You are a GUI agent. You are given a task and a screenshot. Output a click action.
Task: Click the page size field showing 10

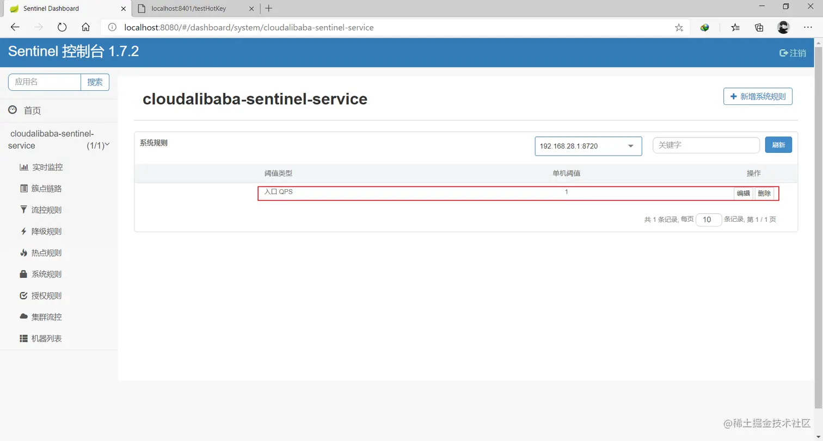pyautogui.click(x=709, y=220)
